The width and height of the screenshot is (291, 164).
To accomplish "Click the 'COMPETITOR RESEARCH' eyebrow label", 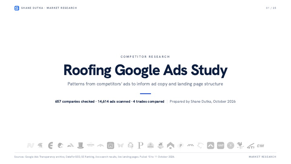I will [145, 57].
